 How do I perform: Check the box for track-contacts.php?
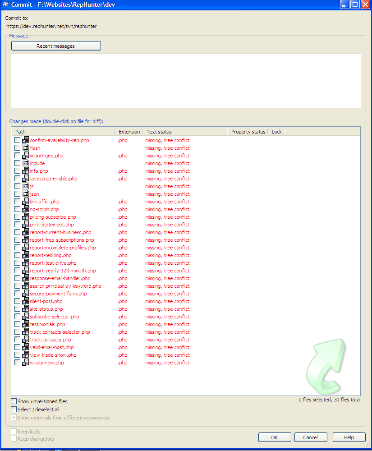pyautogui.click(x=17, y=340)
